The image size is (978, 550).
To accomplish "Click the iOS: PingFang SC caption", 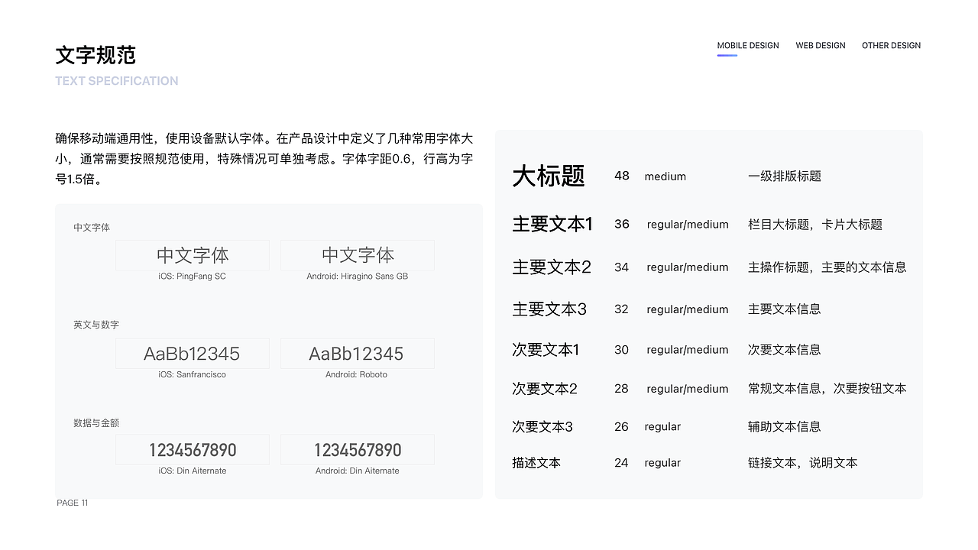I will click(193, 277).
